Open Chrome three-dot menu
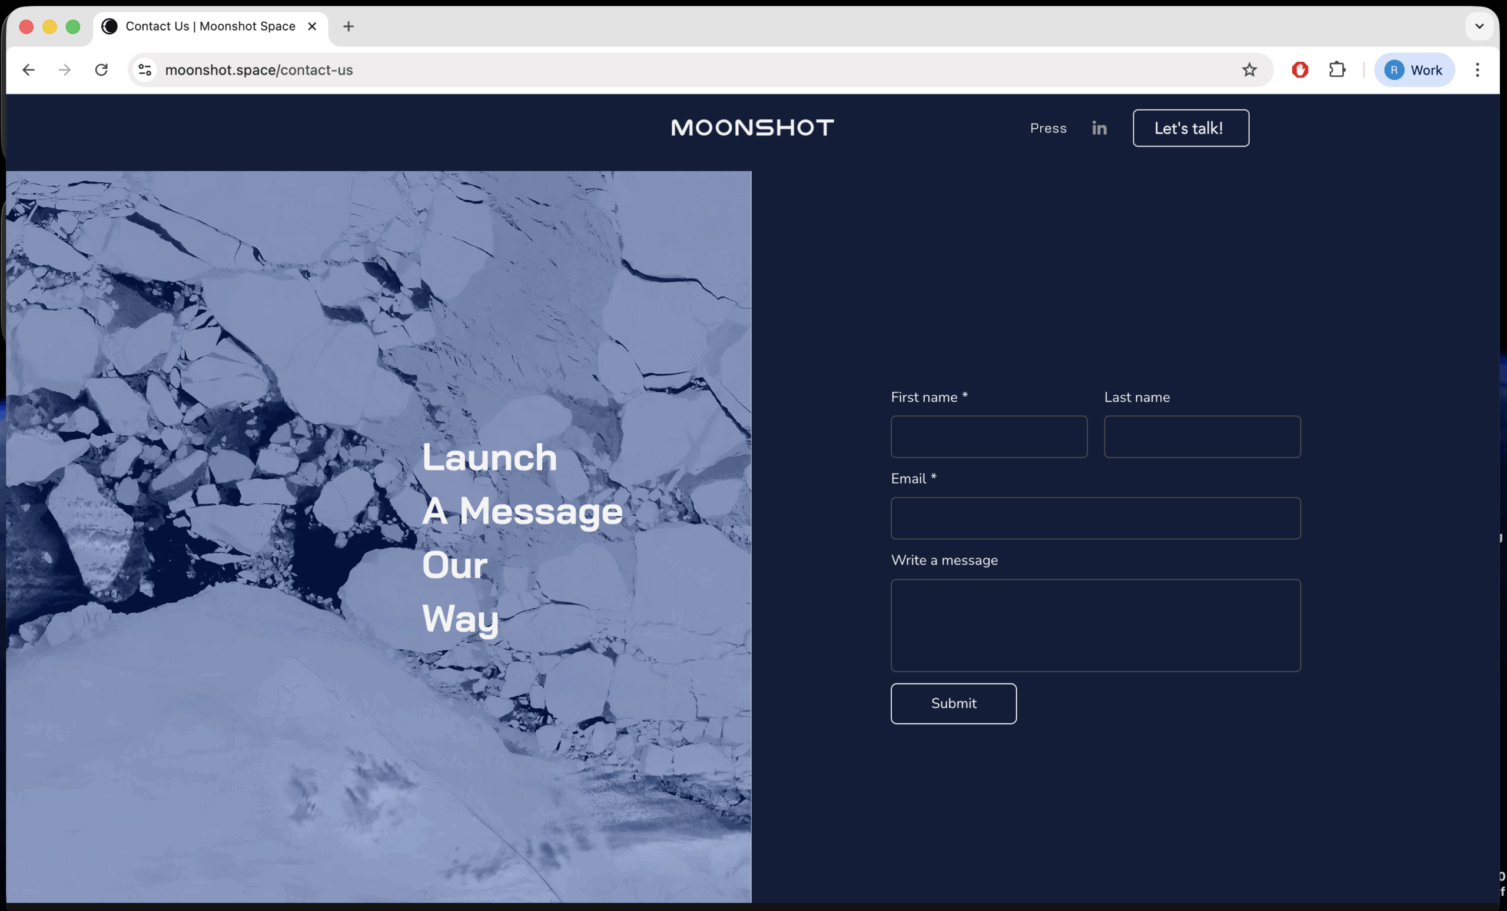This screenshot has width=1507, height=911. click(1477, 70)
